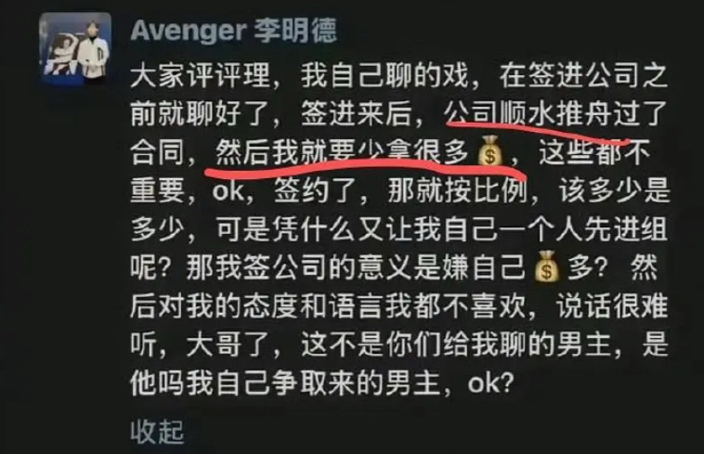Screen dimensions: 704x454
Task: Click the phrase 前就聊好了
Action: click(200, 113)
